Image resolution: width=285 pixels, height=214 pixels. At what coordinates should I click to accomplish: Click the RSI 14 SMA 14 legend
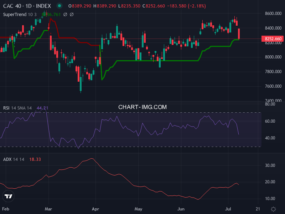click(17, 108)
